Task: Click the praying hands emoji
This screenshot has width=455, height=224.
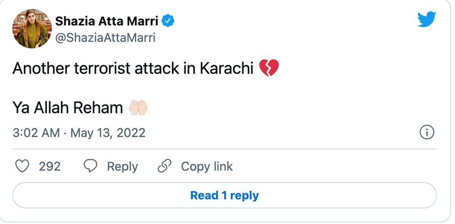Action: (138, 108)
